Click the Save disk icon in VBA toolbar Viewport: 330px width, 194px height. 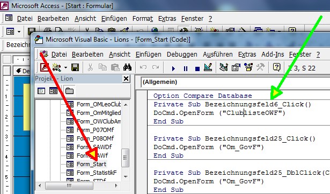75,68
